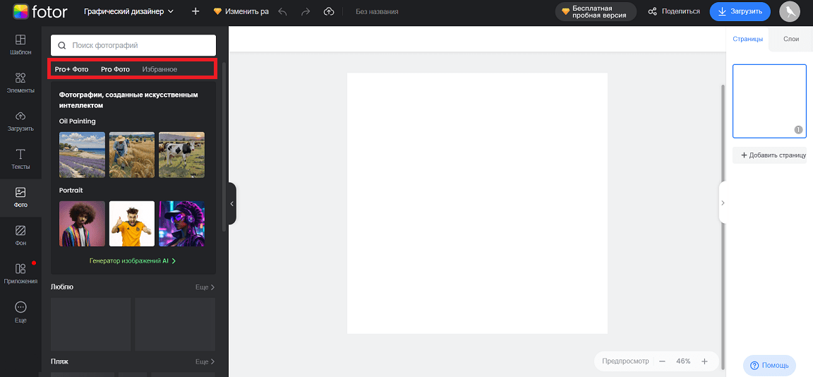Open the Приложения apps panel
This screenshot has width=813, height=377.
coord(20,273)
